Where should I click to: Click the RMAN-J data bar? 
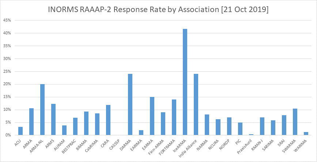pyautogui.click(x=262, y=126)
